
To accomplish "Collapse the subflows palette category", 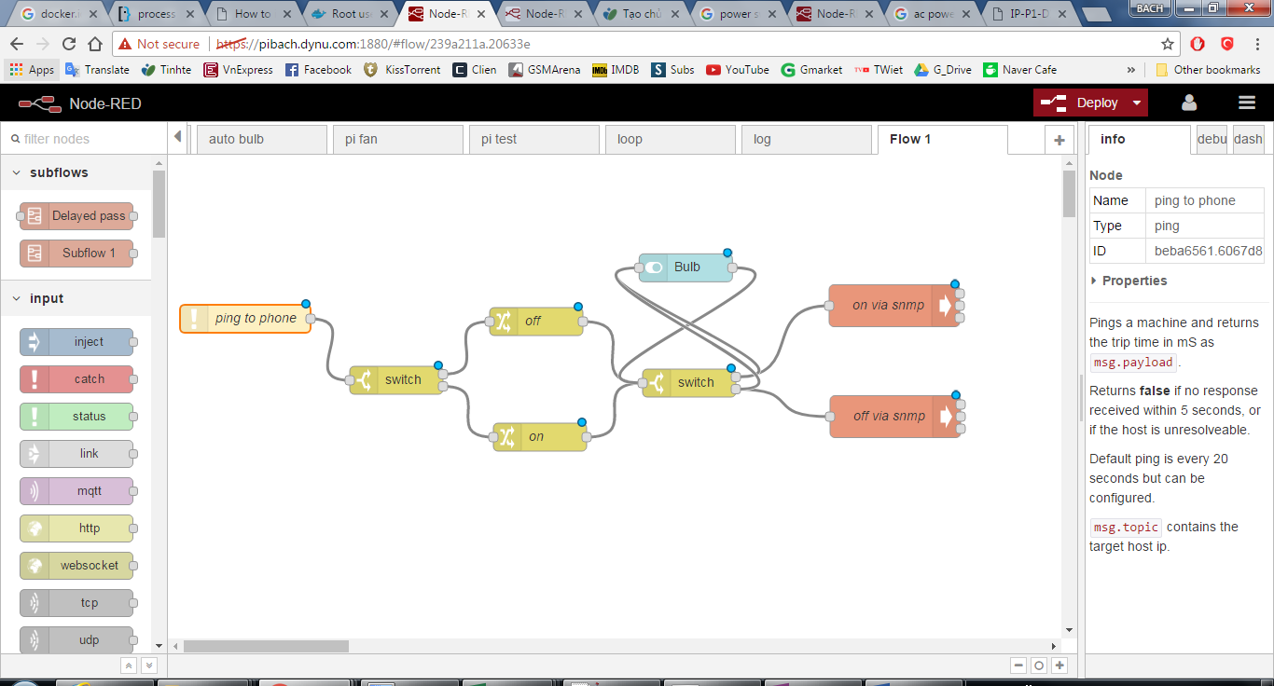I will click(17, 172).
